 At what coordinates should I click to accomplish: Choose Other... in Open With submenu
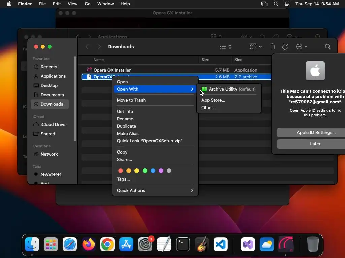(x=229, y=107)
